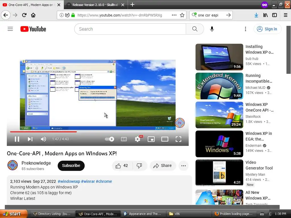Open the downloads panel
This screenshot has width=291, height=218.
coord(256,15)
